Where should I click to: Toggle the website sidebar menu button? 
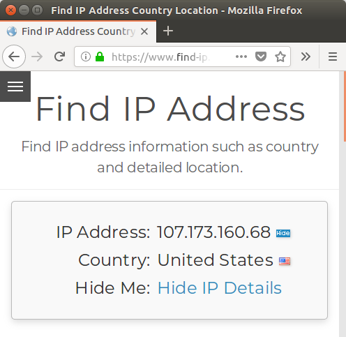[x=15, y=87]
